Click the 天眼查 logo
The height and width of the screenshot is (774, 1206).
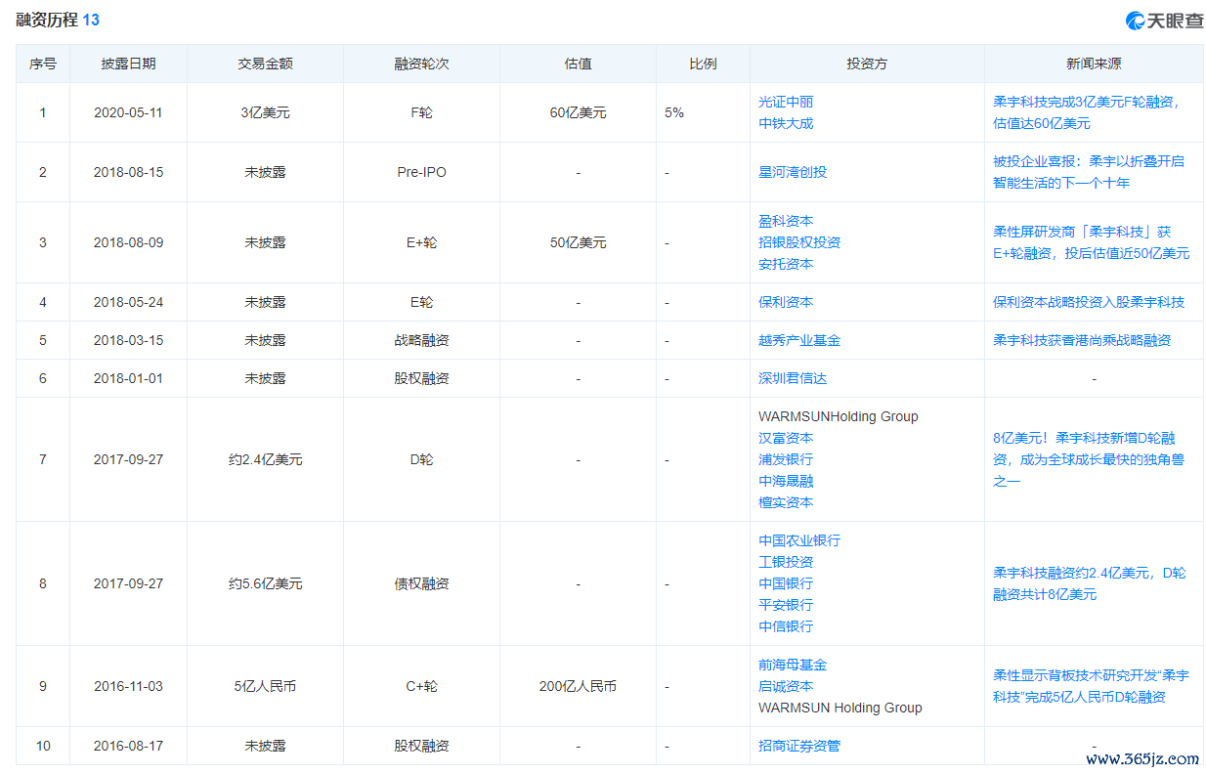(x=1164, y=21)
